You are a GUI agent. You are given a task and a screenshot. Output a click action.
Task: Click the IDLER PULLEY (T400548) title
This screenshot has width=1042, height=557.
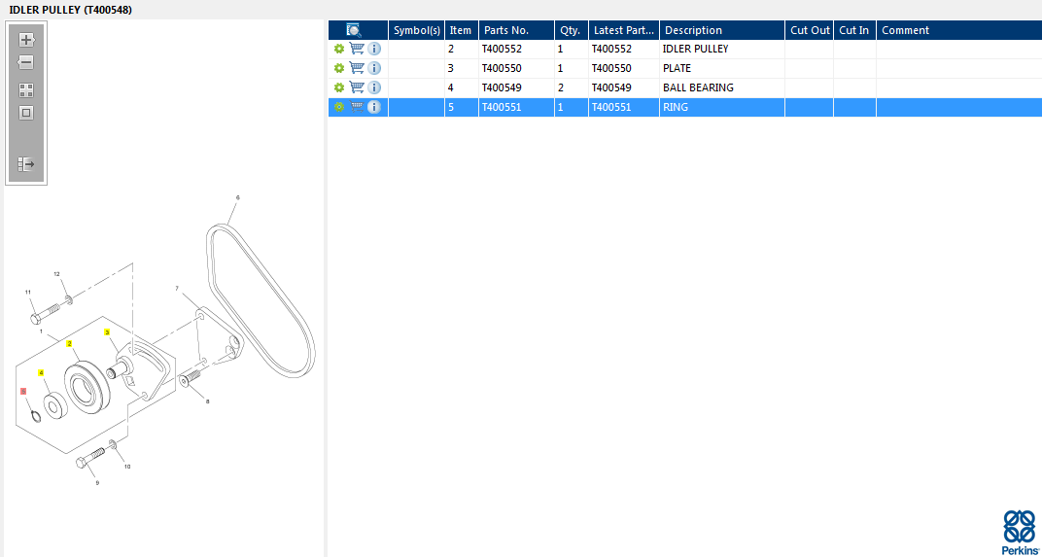pyautogui.click(x=70, y=10)
